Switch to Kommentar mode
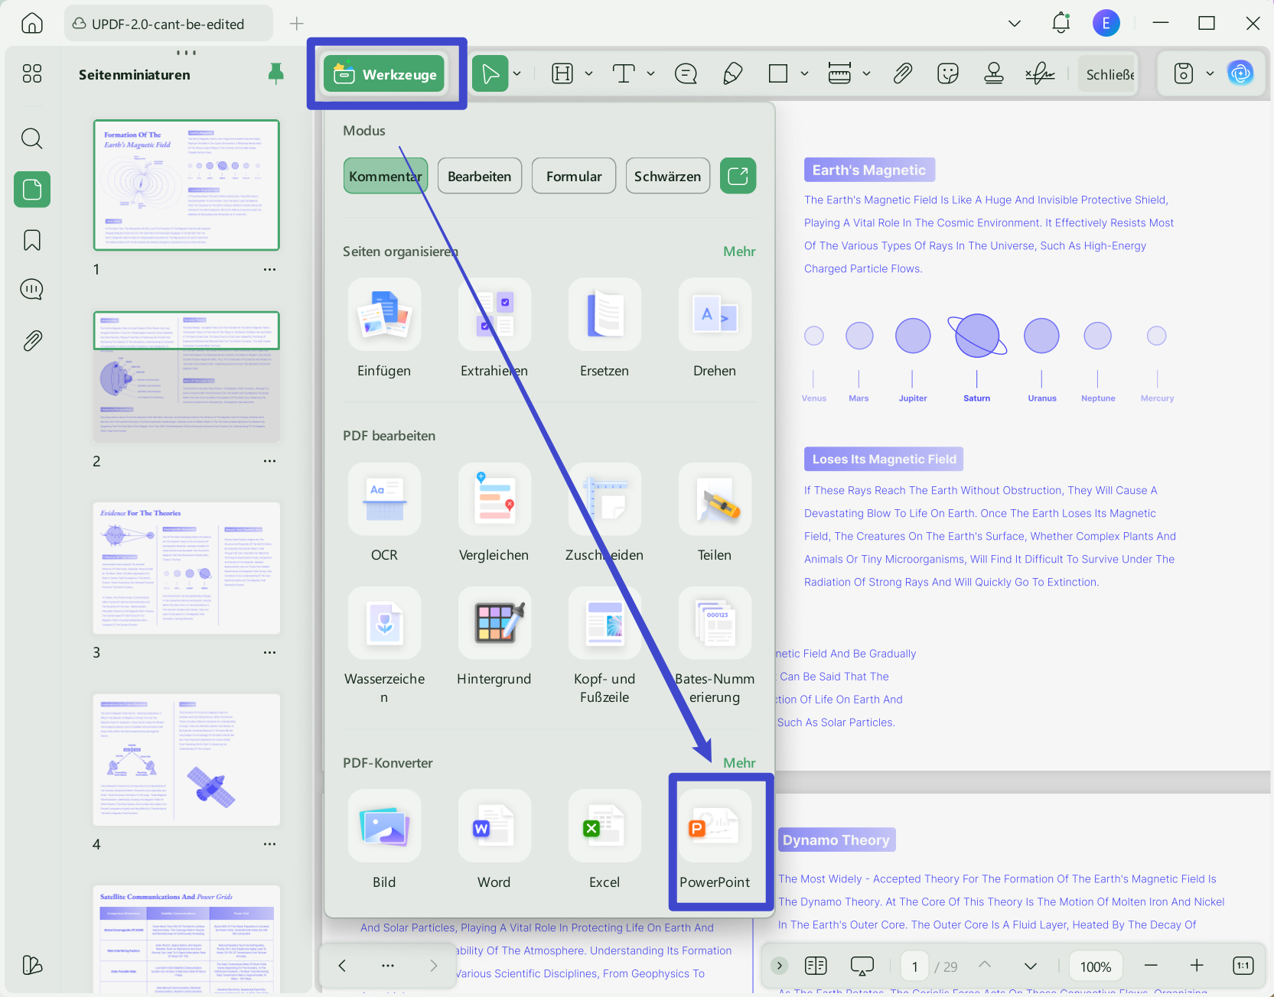This screenshot has height=997, width=1274. point(386,176)
